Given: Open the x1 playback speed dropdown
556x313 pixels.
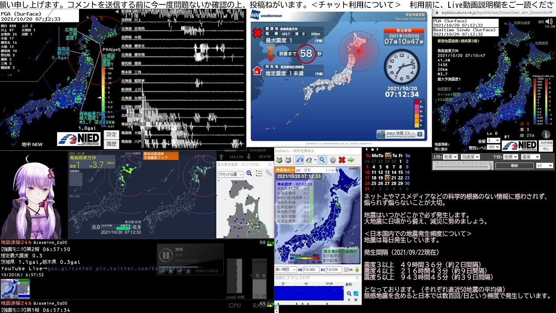Looking at the screenshot, I should point(544,166).
